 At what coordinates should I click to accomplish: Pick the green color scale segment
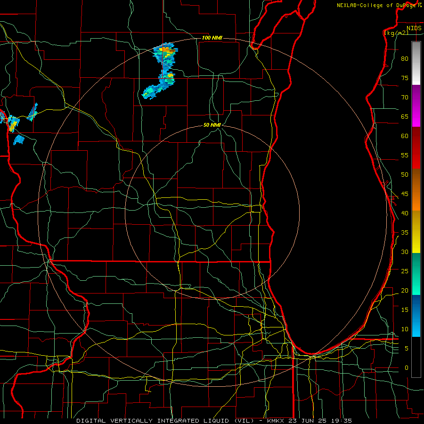[416, 274]
